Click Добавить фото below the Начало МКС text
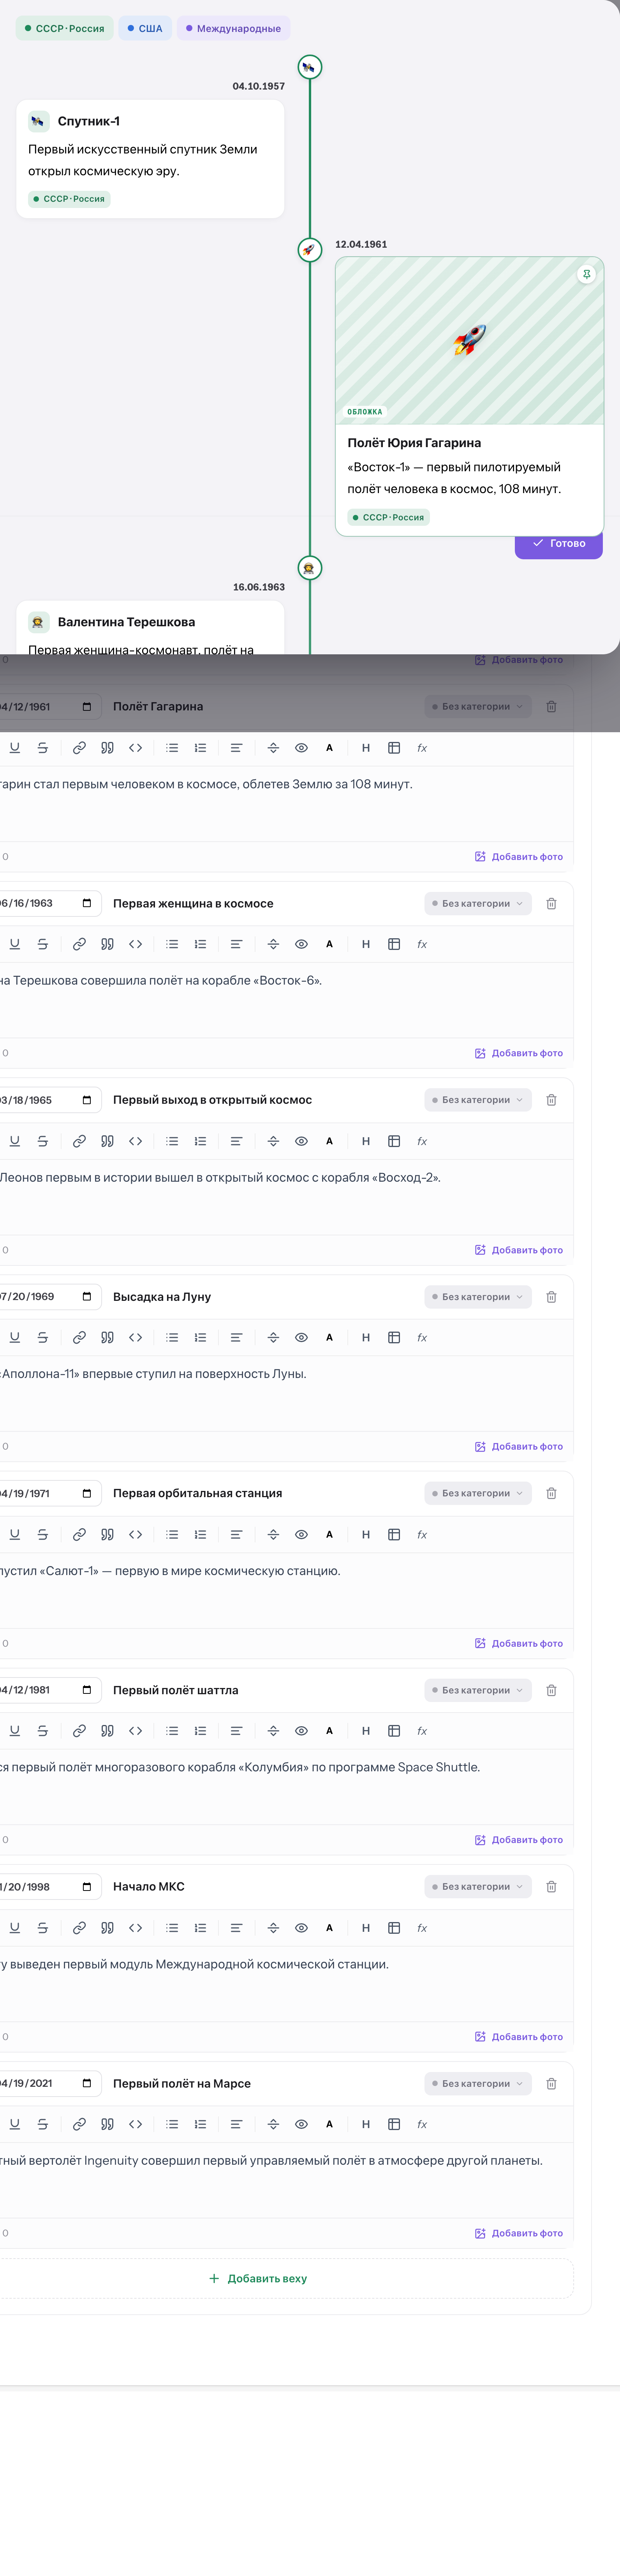This screenshot has width=620, height=2576. pos(519,2037)
